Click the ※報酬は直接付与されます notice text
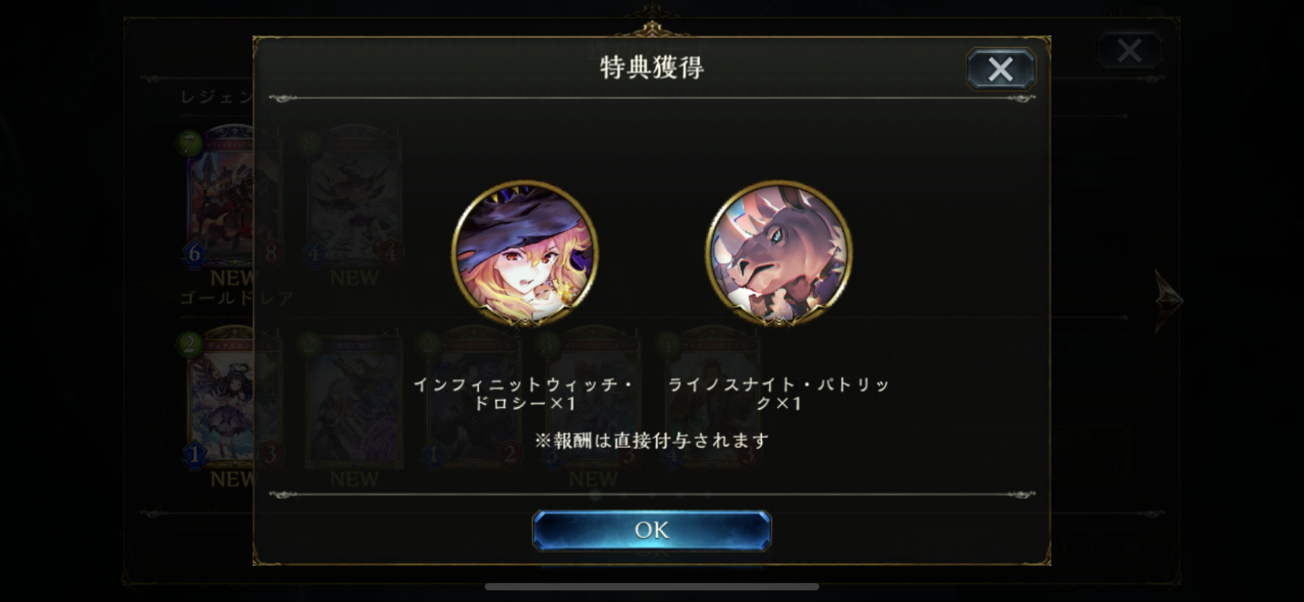 click(x=651, y=441)
